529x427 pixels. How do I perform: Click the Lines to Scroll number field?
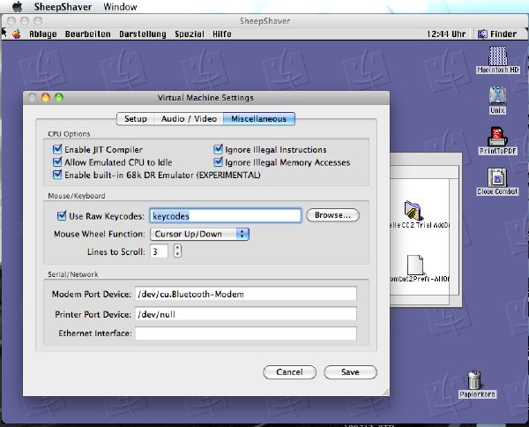[x=159, y=251]
